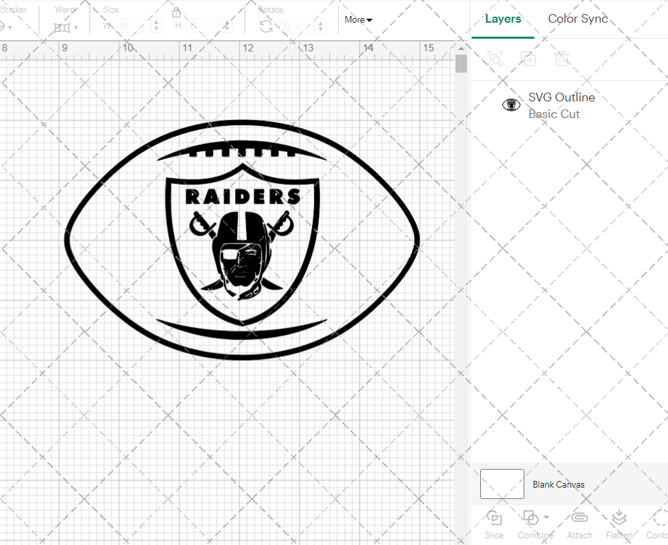Click the Flatten tool button
Screen dimensions: 668x545
[x=619, y=525]
